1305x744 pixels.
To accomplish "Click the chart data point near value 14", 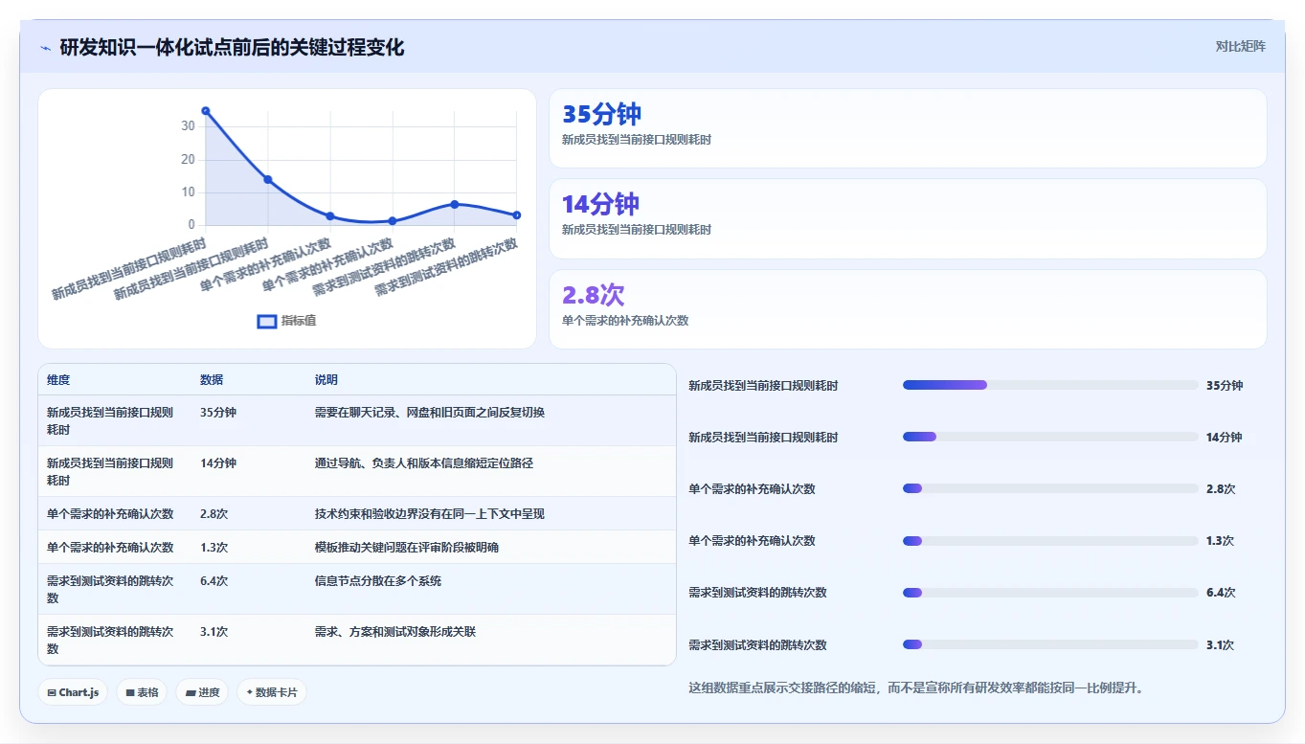I will [268, 179].
